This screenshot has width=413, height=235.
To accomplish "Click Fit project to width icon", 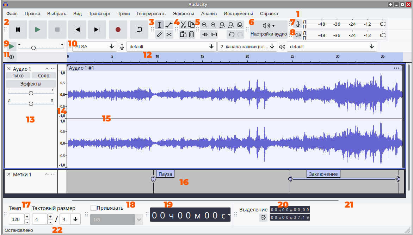I will [231, 25].
